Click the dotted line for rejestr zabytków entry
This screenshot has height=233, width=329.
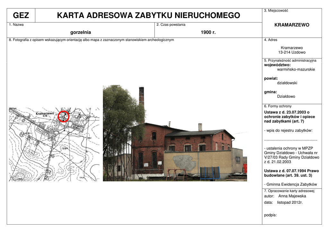click(290, 140)
